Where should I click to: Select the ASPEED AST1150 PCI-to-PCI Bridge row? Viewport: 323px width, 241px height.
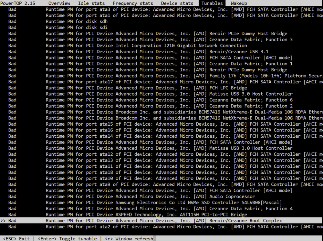pyautogui.click(x=161, y=215)
